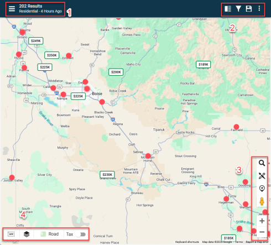Click the Street View pegman icon
This screenshot has width=271, height=245.
pos(262,201)
